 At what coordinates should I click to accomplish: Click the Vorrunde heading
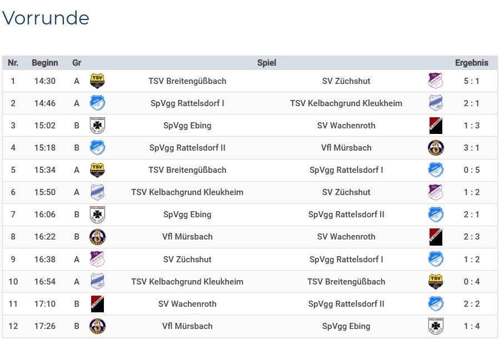click(46, 18)
